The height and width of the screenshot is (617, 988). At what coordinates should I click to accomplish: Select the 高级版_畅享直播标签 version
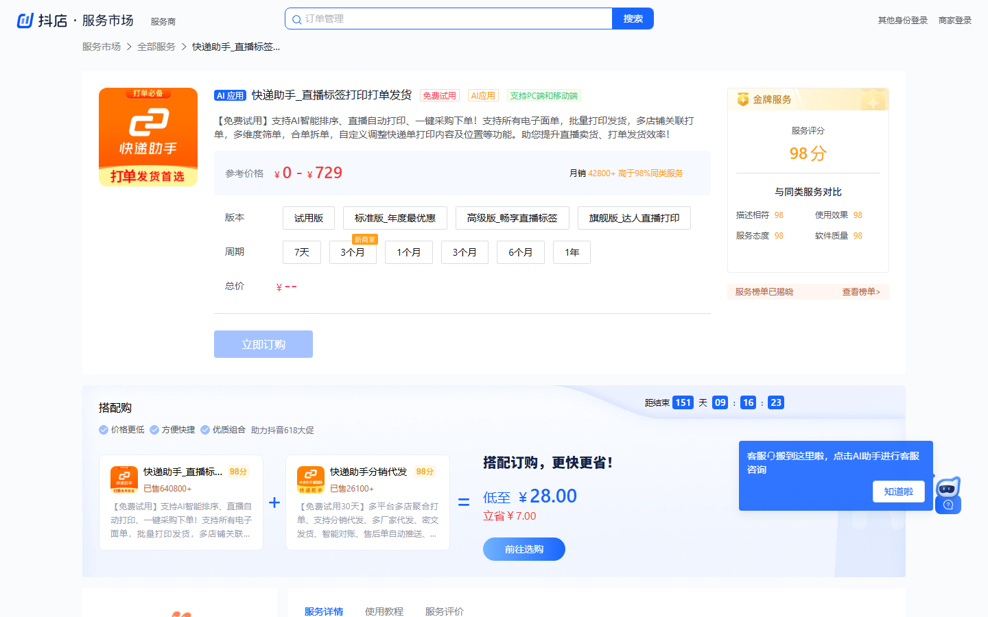(513, 218)
